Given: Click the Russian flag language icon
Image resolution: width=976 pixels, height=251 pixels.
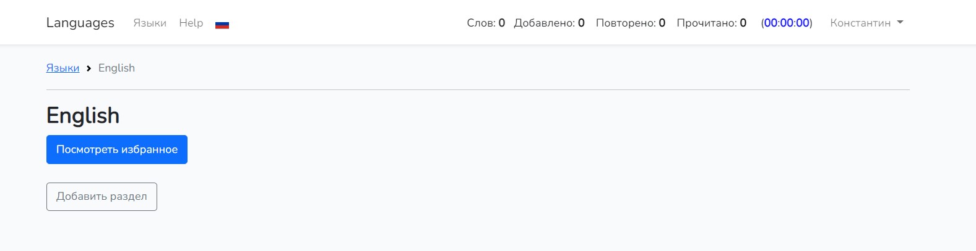Looking at the screenshot, I should pyautogui.click(x=222, y=25).
